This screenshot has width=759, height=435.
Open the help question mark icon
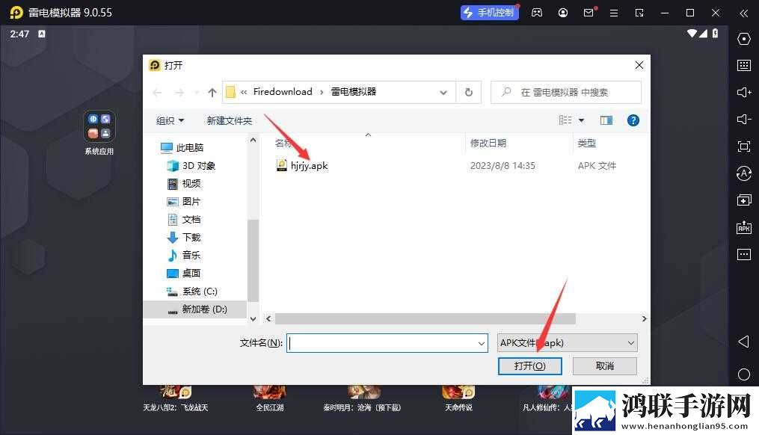point(633,120)
